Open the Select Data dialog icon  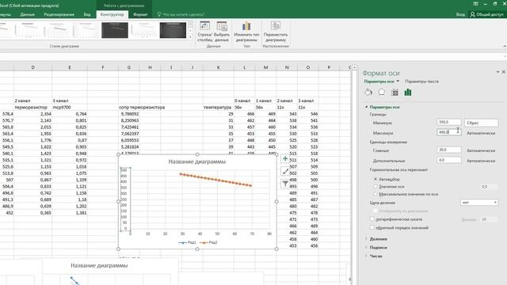pyautogui.click(x=222, y=26)
